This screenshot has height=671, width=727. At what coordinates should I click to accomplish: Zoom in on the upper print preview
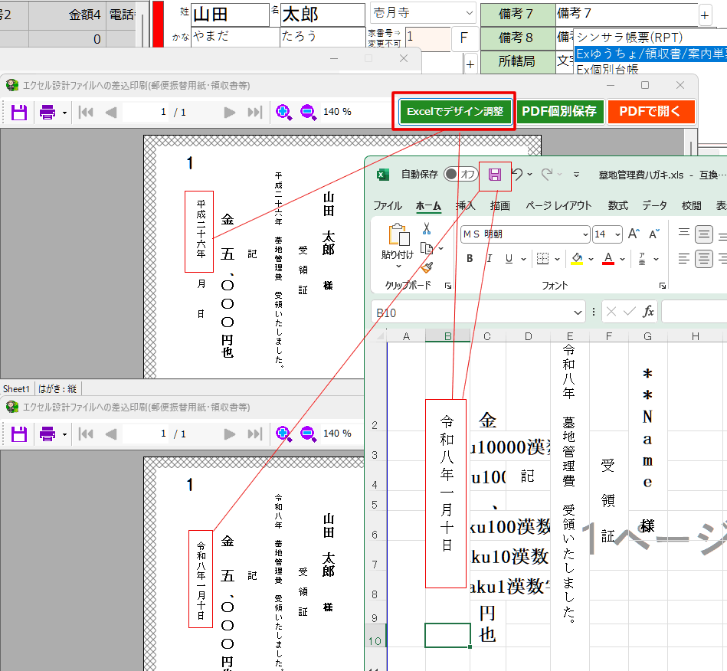click(x=283, y=112)
